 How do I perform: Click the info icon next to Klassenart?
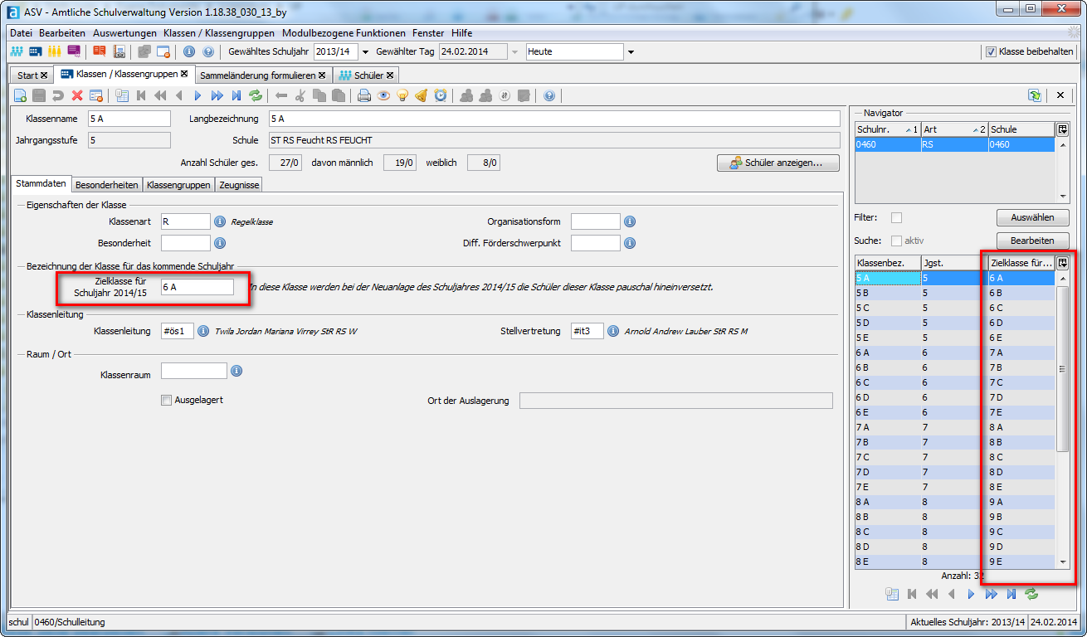tap(220, 221)
